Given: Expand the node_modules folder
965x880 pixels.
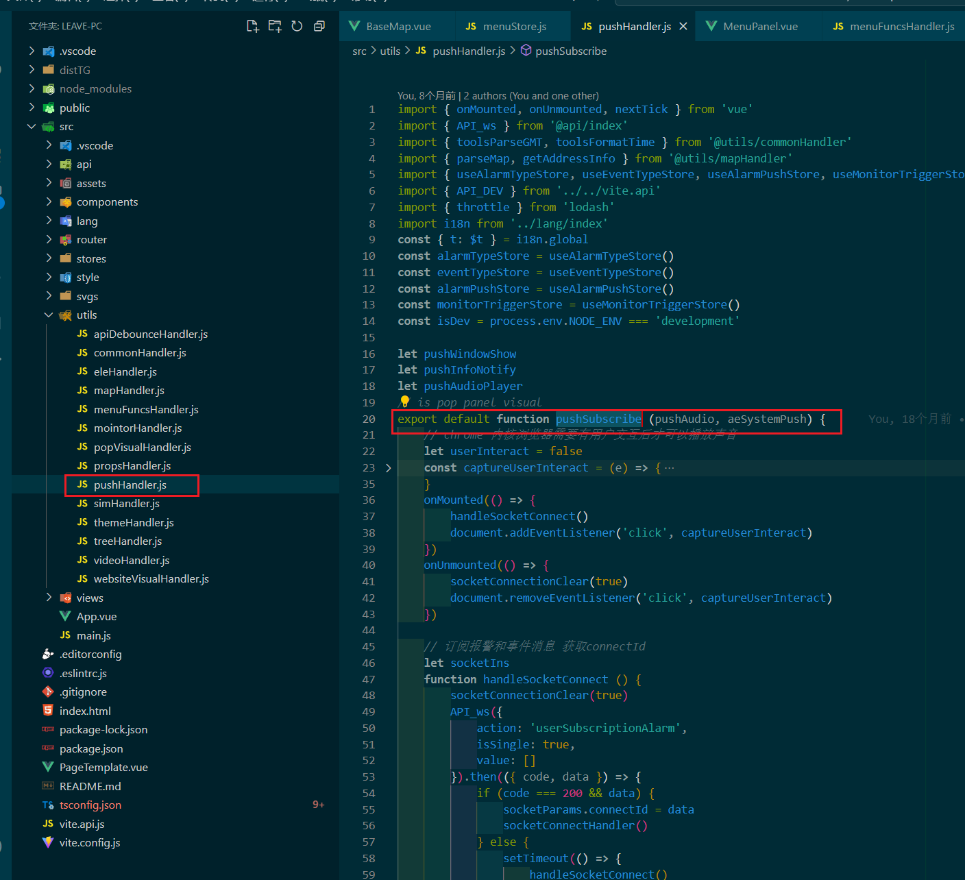Looking at the screenshot, I should (x=95, y=89).
